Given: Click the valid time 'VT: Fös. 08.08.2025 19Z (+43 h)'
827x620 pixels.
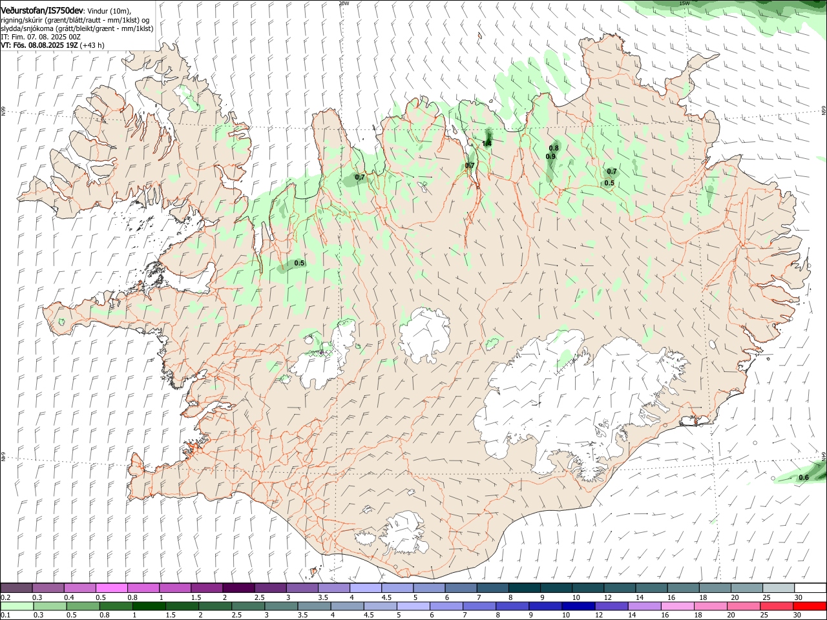Looking at the screenshot, I should [52, 45].
